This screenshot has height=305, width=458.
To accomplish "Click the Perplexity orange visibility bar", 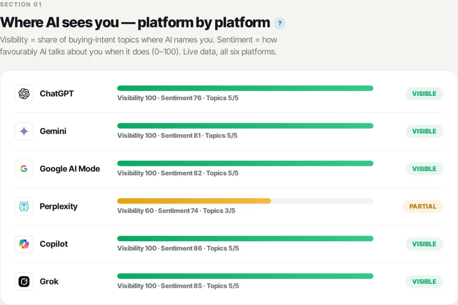I will (x=194, y=201).
